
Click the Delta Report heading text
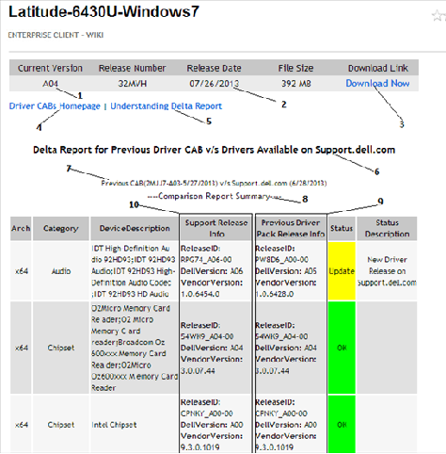click(214, 150)
